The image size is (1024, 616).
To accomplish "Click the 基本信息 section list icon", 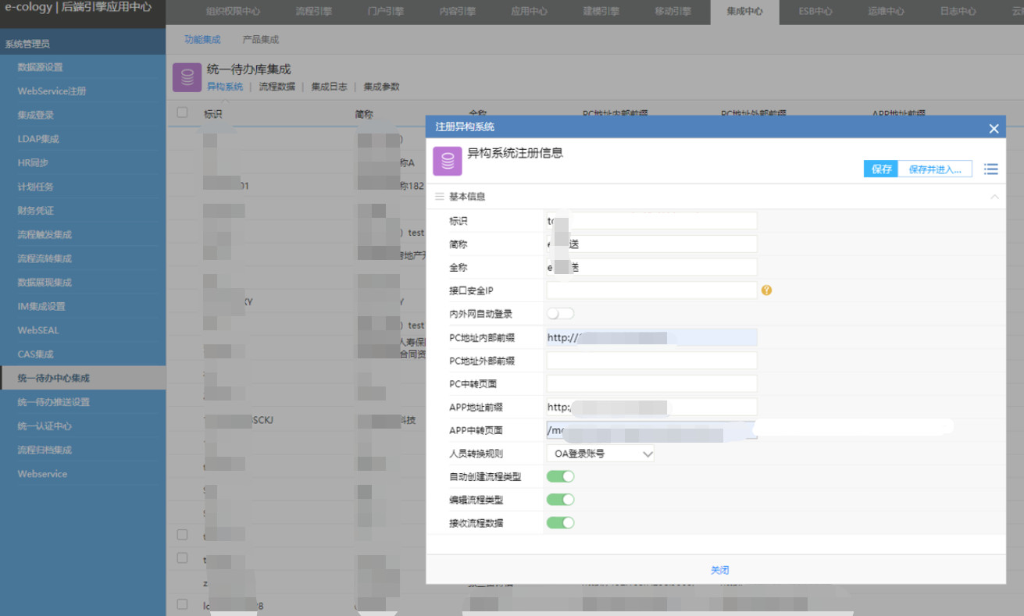I will [440, 197].
